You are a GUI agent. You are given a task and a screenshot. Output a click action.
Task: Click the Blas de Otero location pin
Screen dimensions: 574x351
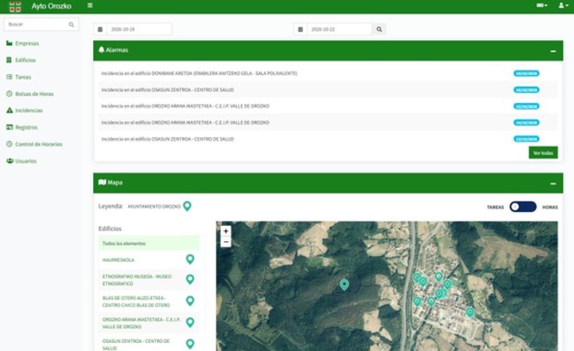point(190,301)
